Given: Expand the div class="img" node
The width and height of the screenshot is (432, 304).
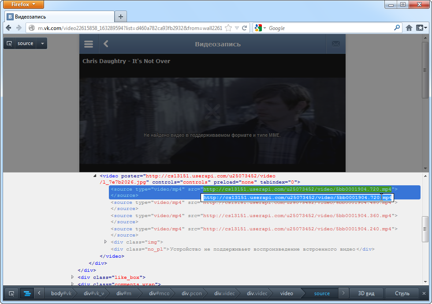Looking at the screenshot, I should tap(105, 242).
